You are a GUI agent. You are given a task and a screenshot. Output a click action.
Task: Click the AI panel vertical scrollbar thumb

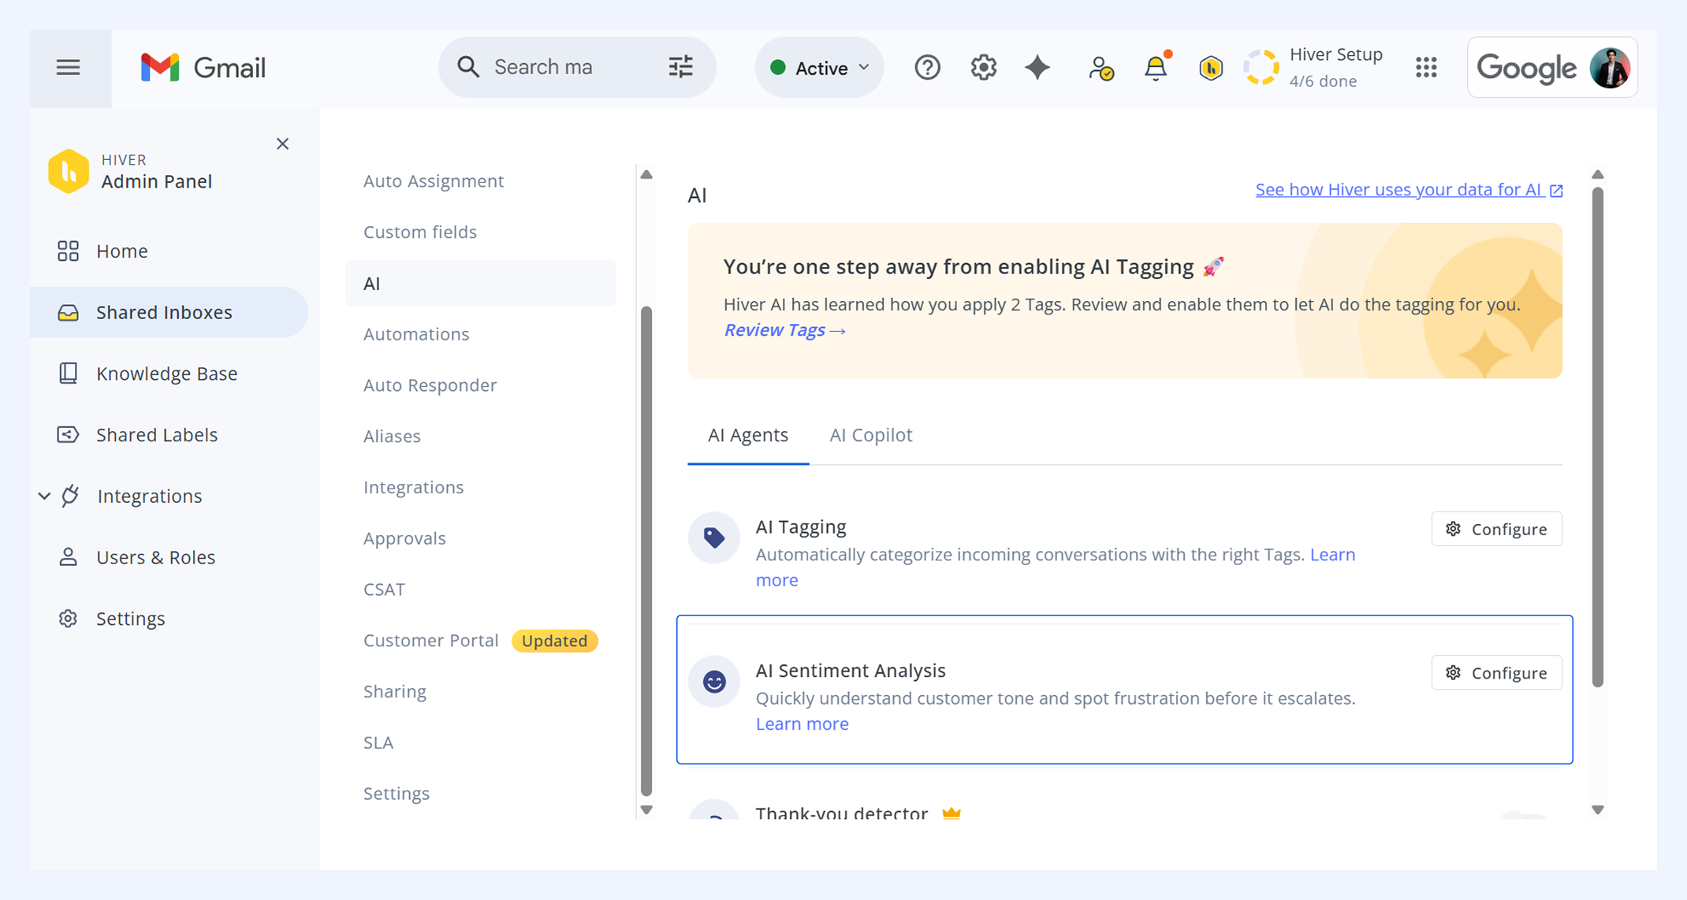click(1598, 437)
